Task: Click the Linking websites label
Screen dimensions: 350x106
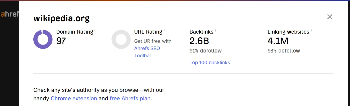Action: click(x=288, y=32)
